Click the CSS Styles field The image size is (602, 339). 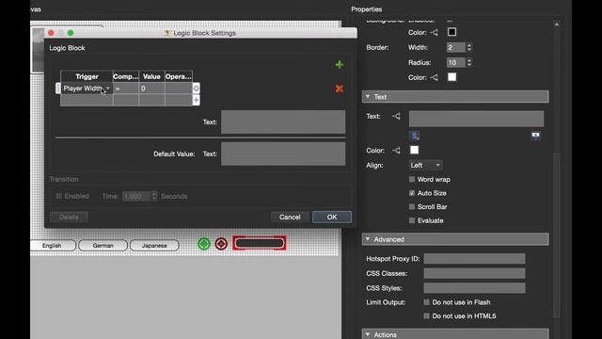474,288
